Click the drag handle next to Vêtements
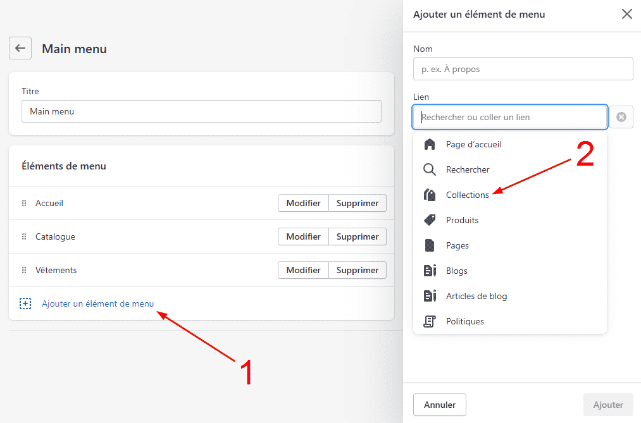Image resolution: width=641 pixels, height=423 pixels. (x=24, y=270)
